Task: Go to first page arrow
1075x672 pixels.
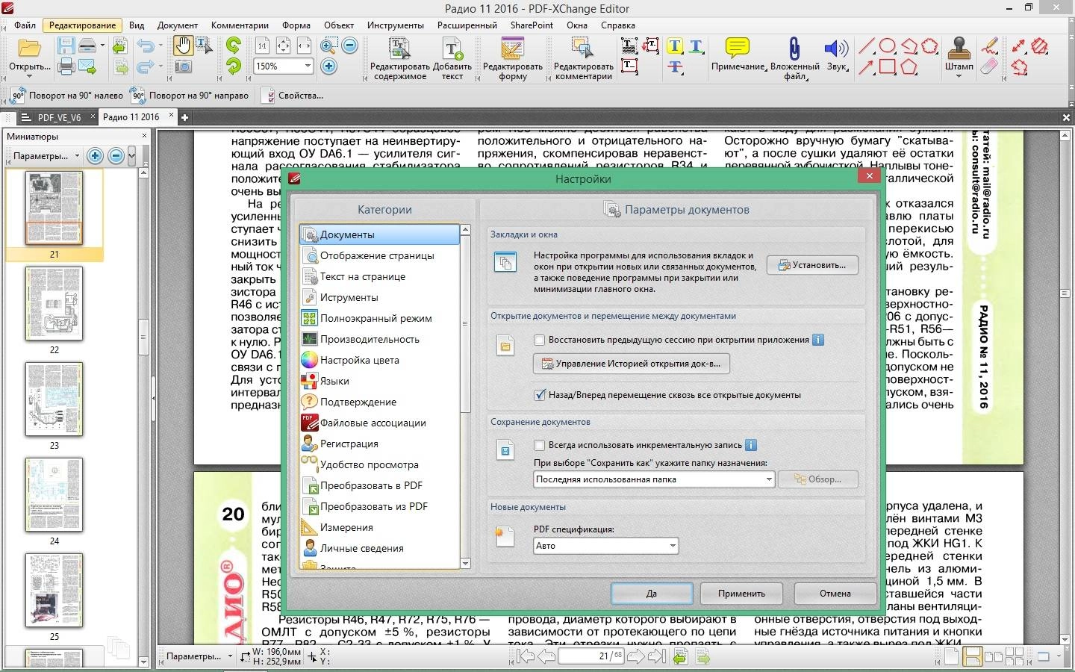Action: click(x=526, y=656)
